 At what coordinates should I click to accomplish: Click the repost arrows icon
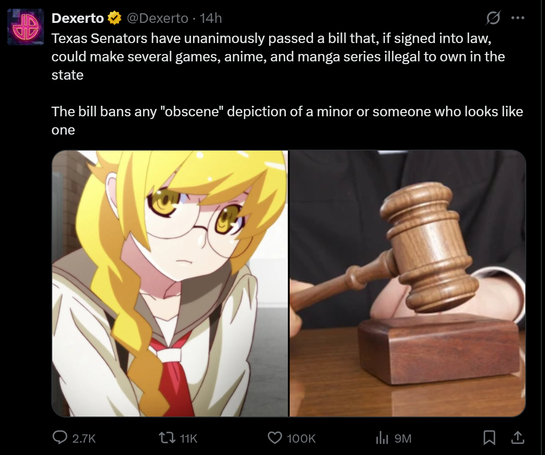tap(166, 438)
